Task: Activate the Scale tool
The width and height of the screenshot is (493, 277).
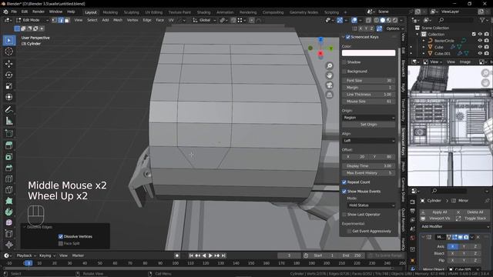Action: 8,86
